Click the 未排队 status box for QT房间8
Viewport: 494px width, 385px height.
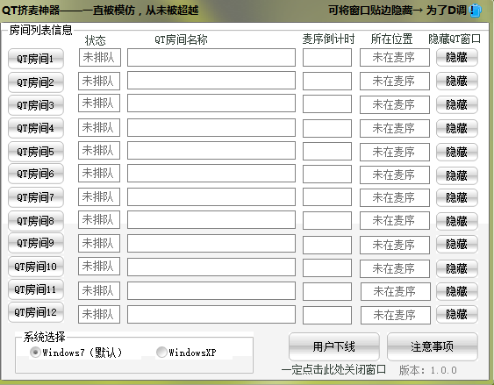pos(99,220)
